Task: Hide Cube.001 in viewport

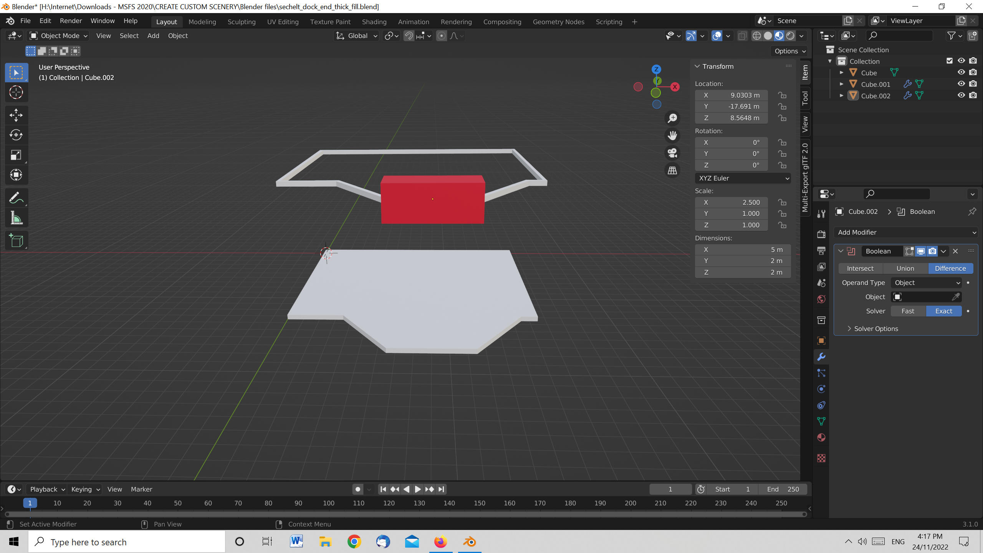Action: point(961,84)
